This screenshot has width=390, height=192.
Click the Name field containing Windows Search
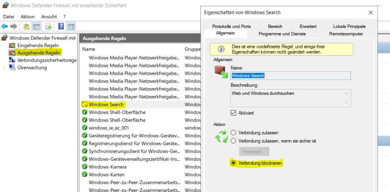(x=290, y=75)
